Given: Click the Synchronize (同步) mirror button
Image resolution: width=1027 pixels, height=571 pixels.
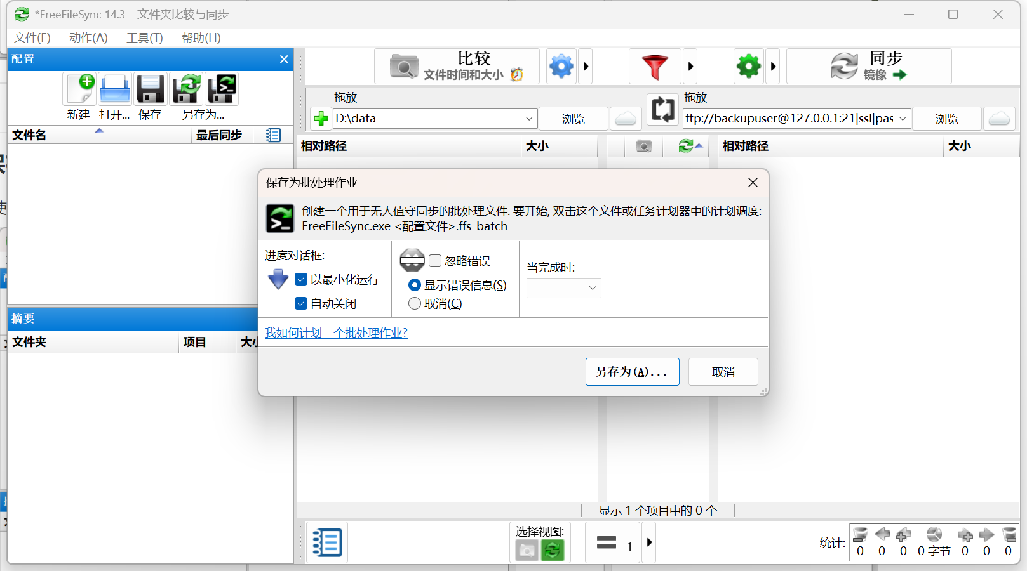Looking at the screenshot, I should pyautogui.click(x=869, y=66).
